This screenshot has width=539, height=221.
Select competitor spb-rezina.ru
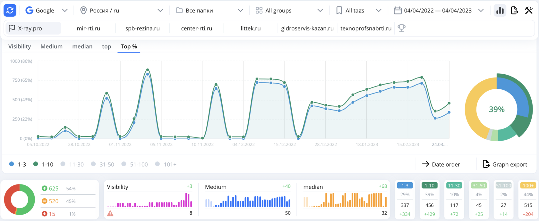point(142,28)
